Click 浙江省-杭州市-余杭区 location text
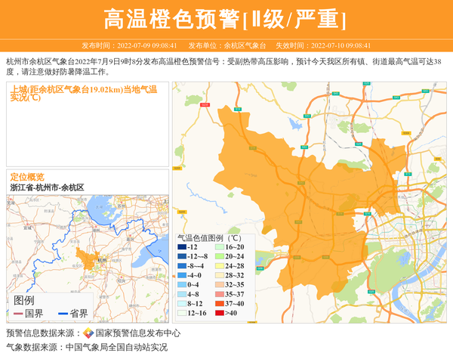The image size is (453, 356). [47, 187]
